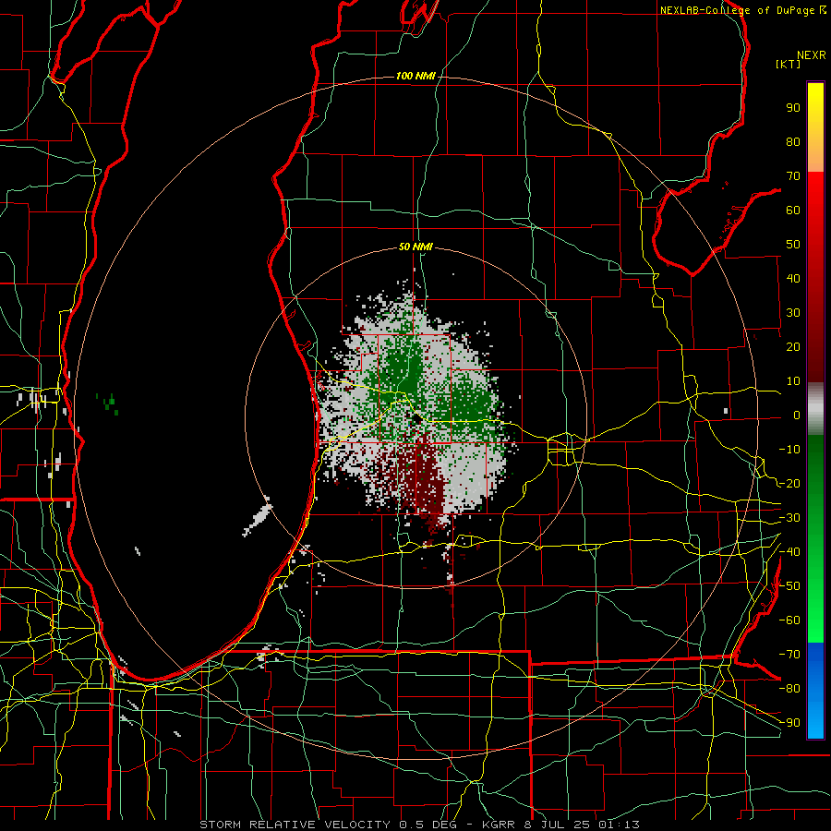831x831 pixels.
Task: Click the -80 value on the velocity scale
Action: pyautogui.click(x=789, y=689)
